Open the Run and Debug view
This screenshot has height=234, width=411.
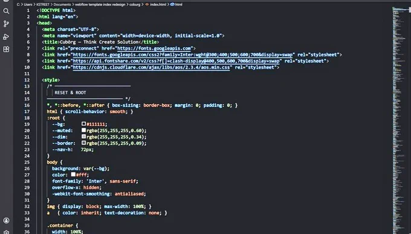(x=6, y=37)
